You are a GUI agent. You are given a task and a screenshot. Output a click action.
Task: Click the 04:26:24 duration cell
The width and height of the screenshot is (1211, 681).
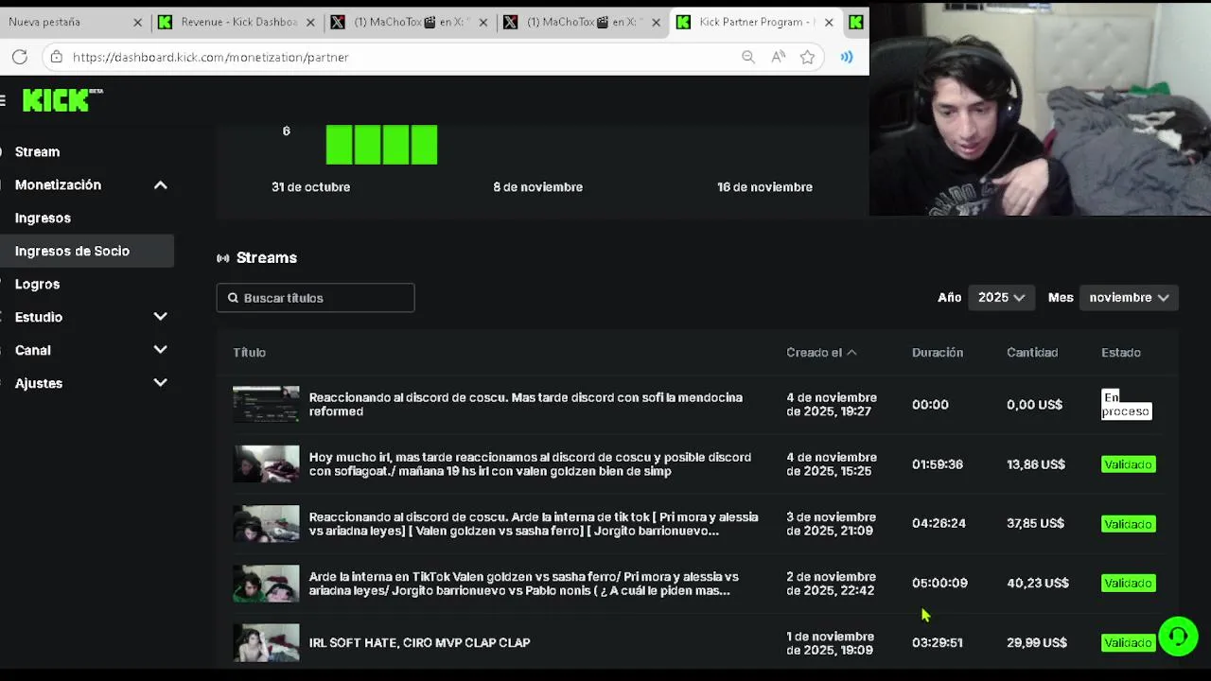pos(939,523)
